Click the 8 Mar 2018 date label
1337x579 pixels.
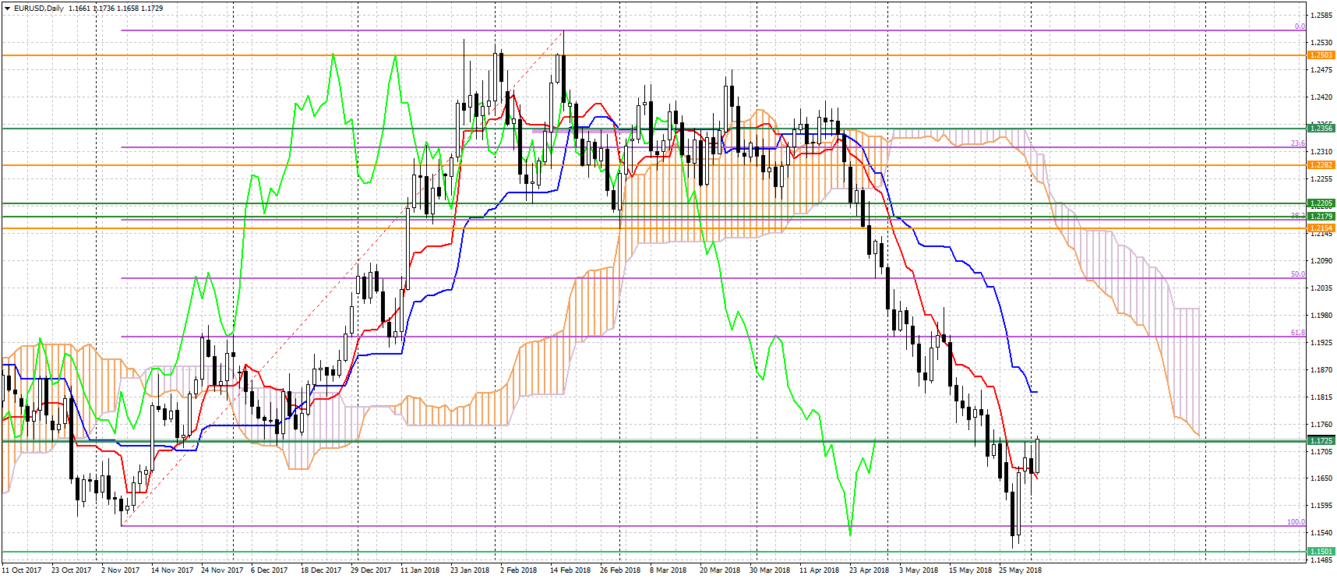coord(668,570)
